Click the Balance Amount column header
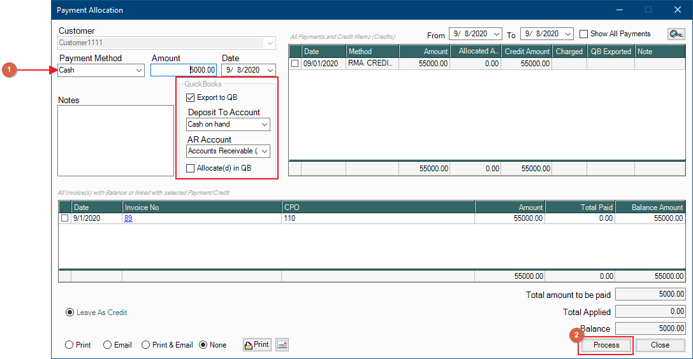Image resolution: width=693 pixels, height=359 pixels. (x=650, y=207)
